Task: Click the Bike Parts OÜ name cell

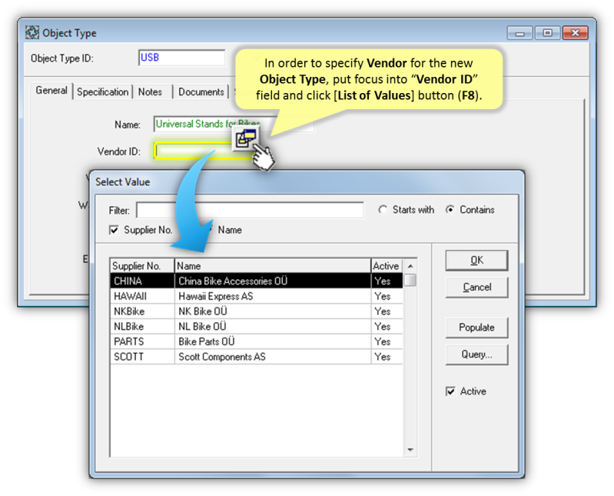Action: click(x=273, y=341)
